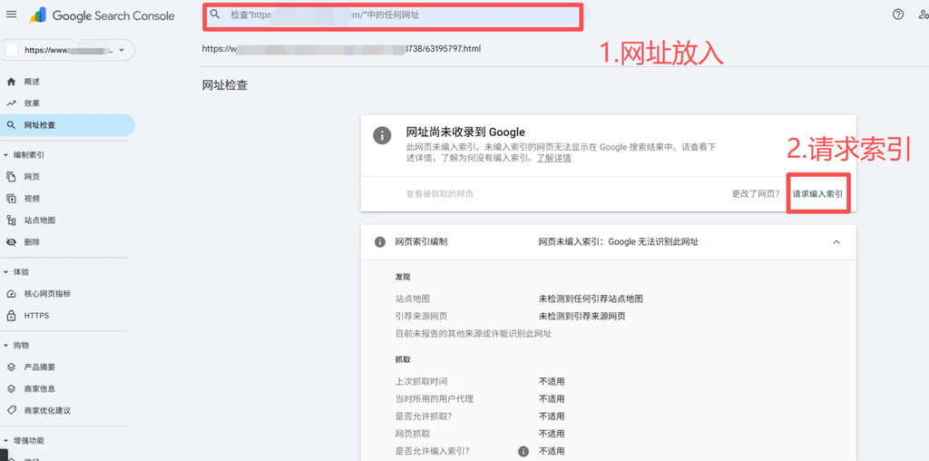Click the inspected URL ending 63195797.html
929x461 pixels.
[x=341, y=49]
